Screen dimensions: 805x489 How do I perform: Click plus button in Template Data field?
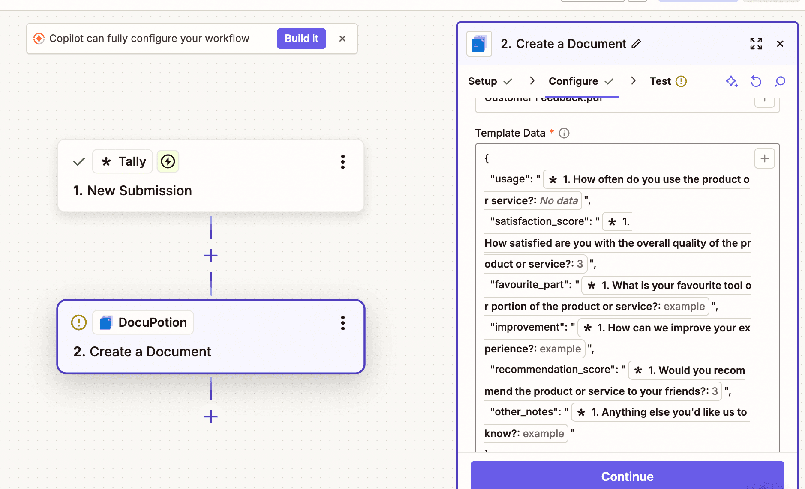pos(765,159)
